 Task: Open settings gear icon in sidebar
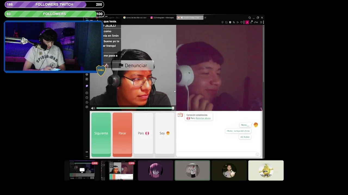coord(87,107)
